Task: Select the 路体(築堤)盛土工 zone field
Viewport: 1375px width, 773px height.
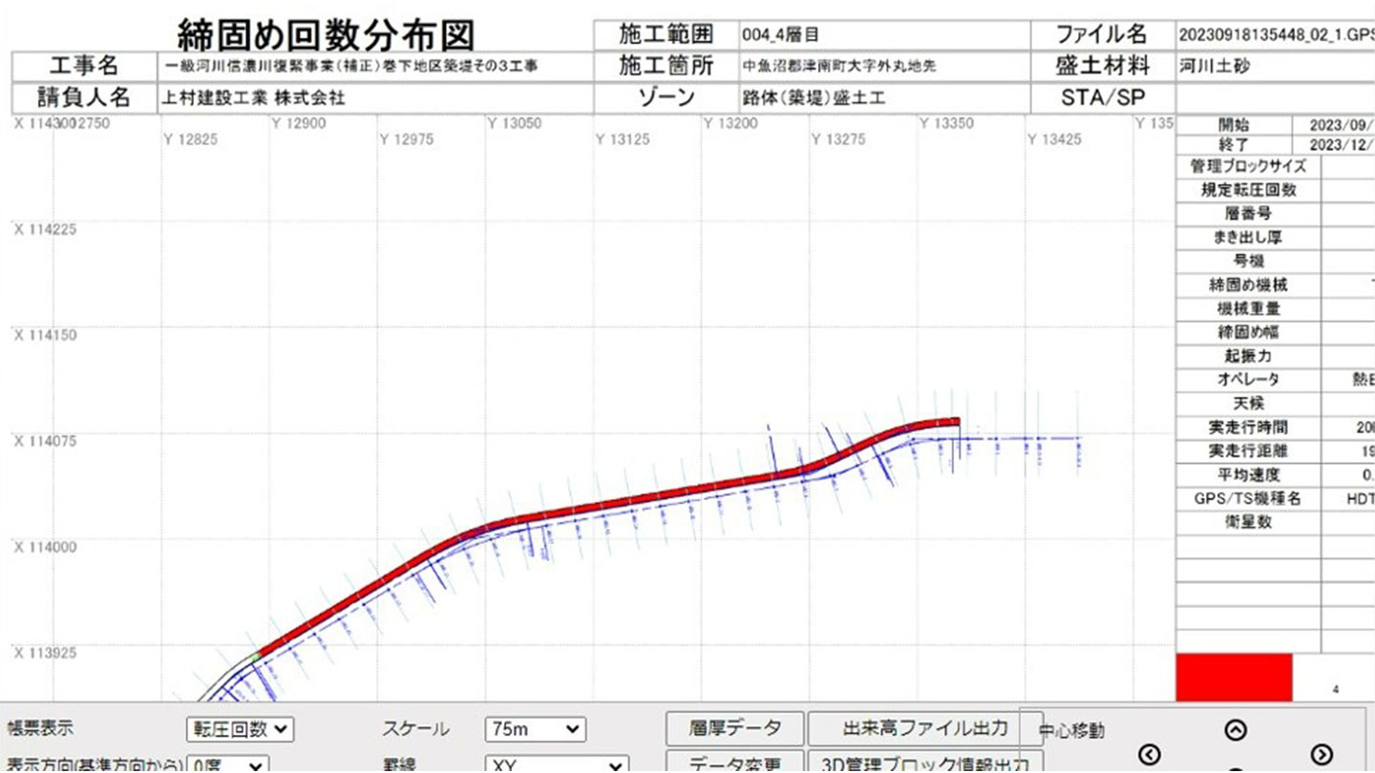Action: pos(883,98)
